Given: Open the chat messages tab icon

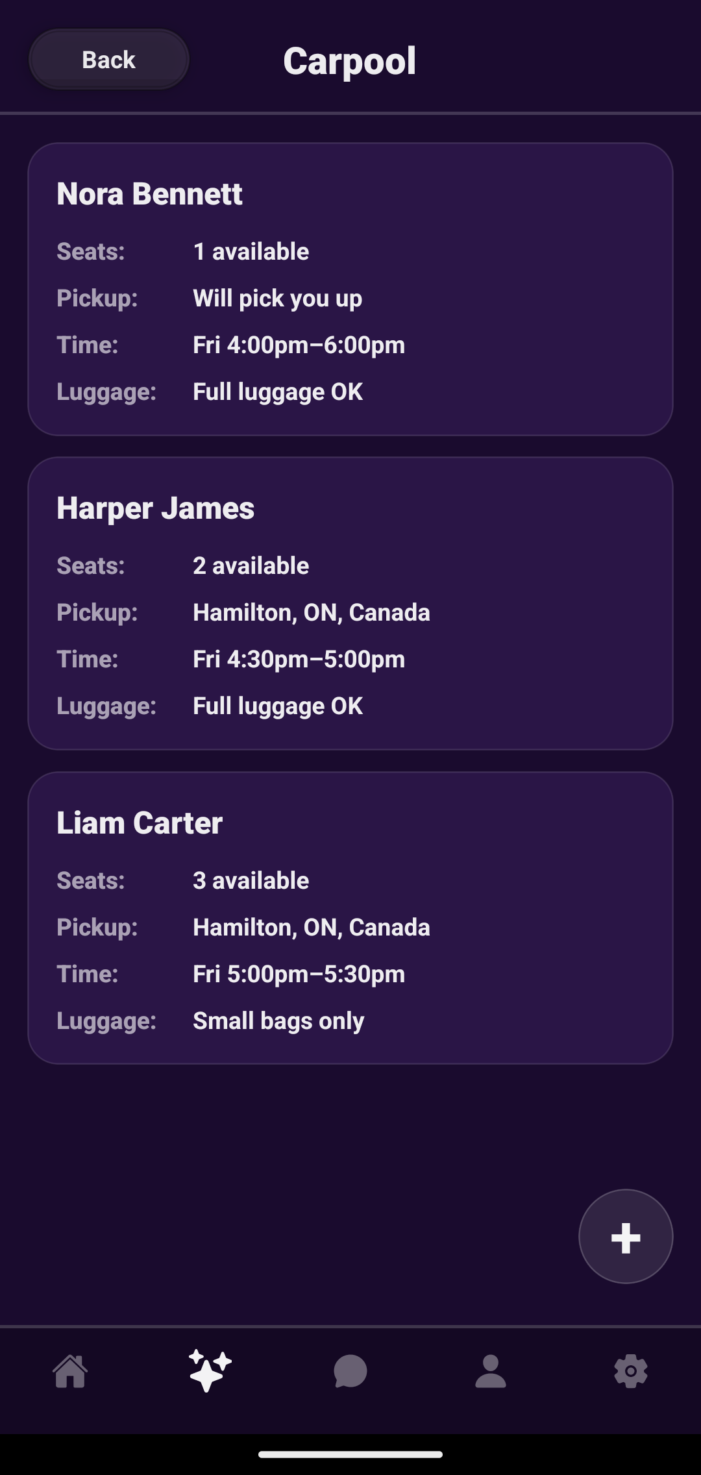Looking at the screenshot, I should pos(350,1371).
